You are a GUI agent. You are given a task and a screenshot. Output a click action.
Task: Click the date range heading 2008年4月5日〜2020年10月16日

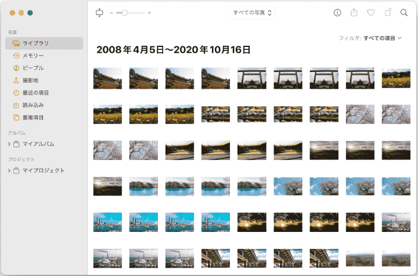coord(173,50)
